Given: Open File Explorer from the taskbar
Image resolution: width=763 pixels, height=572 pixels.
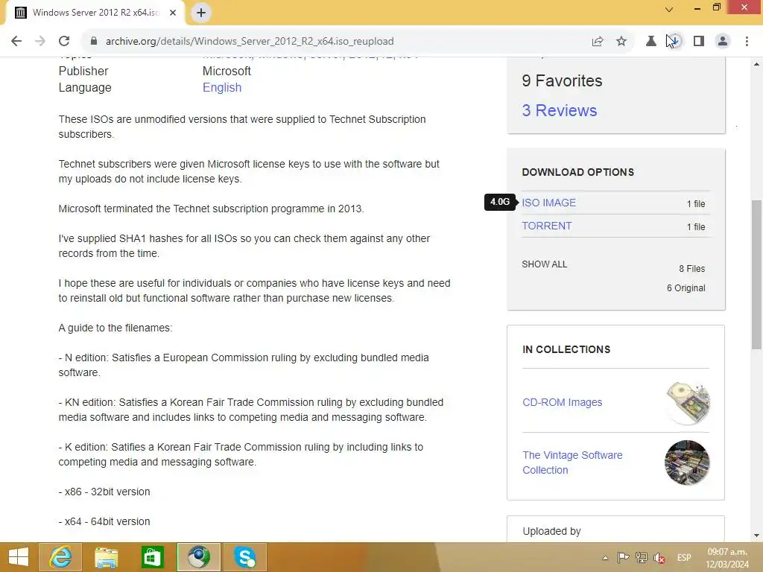Looking at the screenshot, I should click(106, 557).
